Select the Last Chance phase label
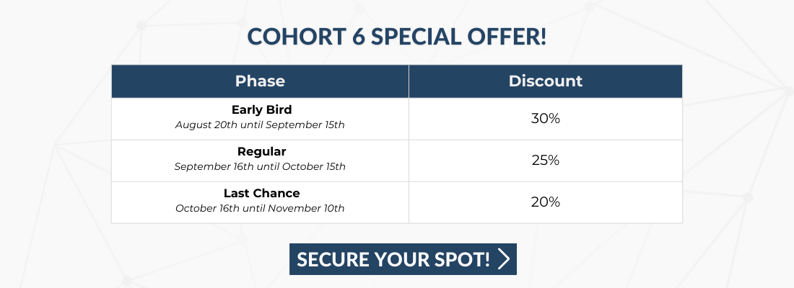Image resolution: width=794 pixels, height=288 pixels. point(262,193)
